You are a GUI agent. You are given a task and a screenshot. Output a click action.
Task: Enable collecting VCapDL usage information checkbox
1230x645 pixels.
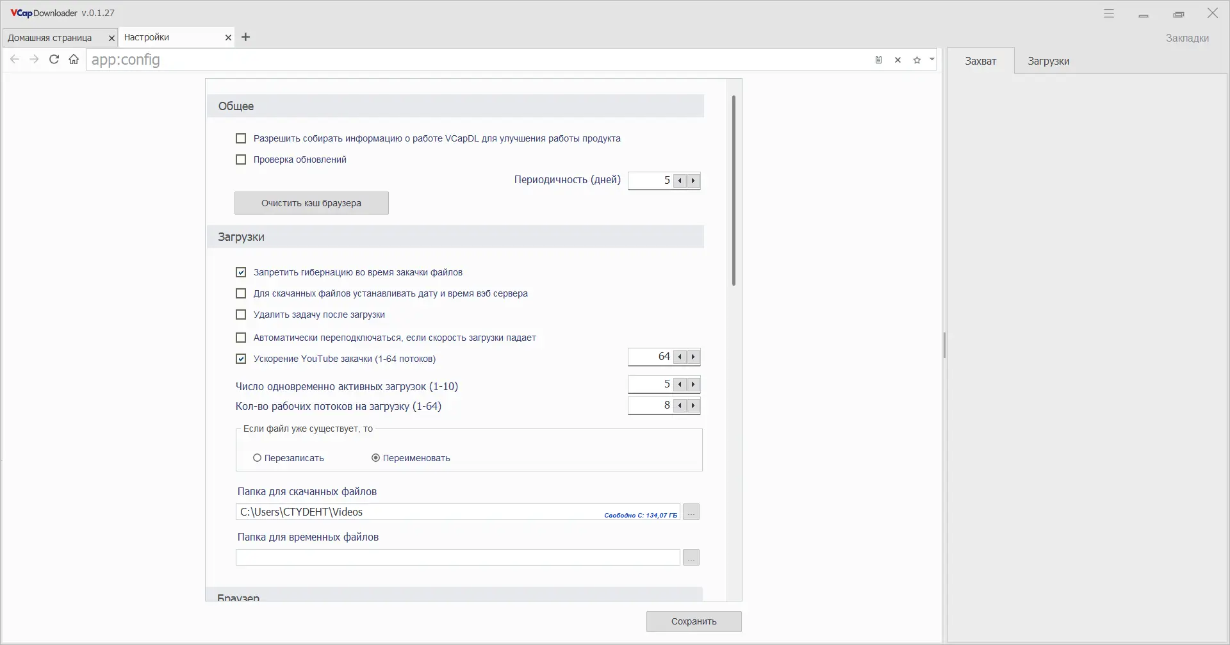[x=241, y=138]
